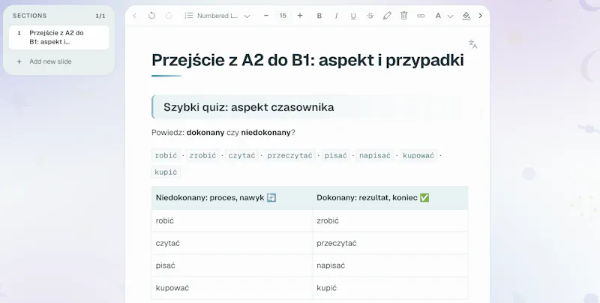Click table cell napisać
The width and height of the screenshot is (600, 303).
[x=390, y=265]
